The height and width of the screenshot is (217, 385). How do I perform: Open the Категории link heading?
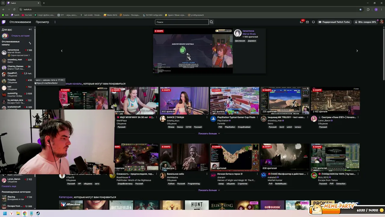(66, 197)
